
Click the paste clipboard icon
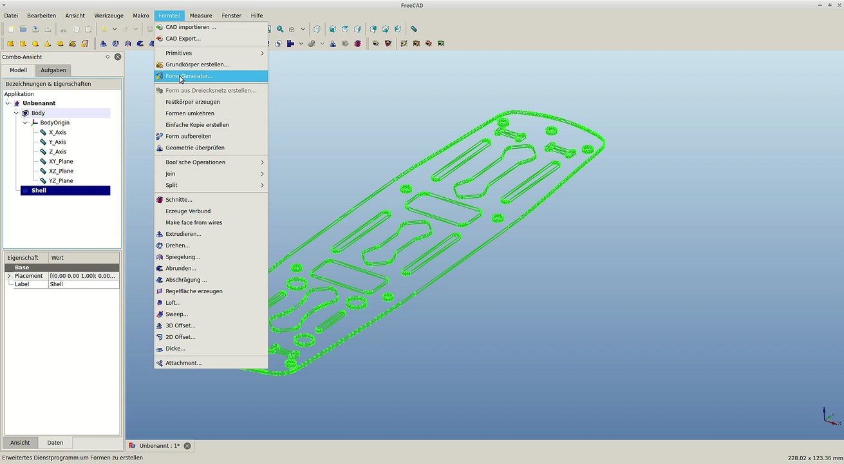point(88,29)
